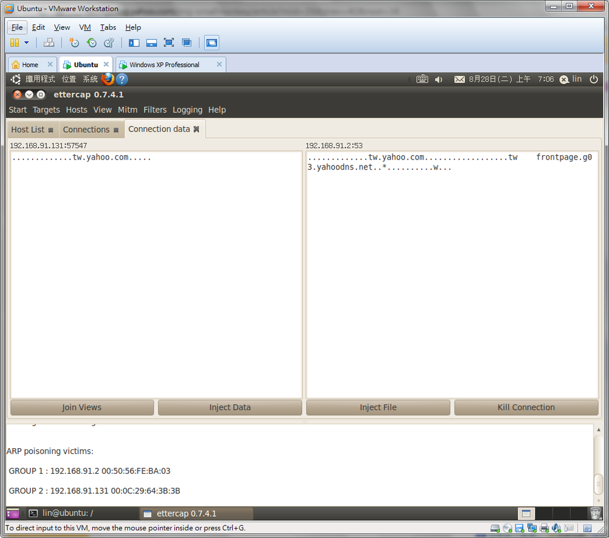The height and width of the screenshot is (538, 609).
Task: Click the Inject File button
Action: coord(378,408)
